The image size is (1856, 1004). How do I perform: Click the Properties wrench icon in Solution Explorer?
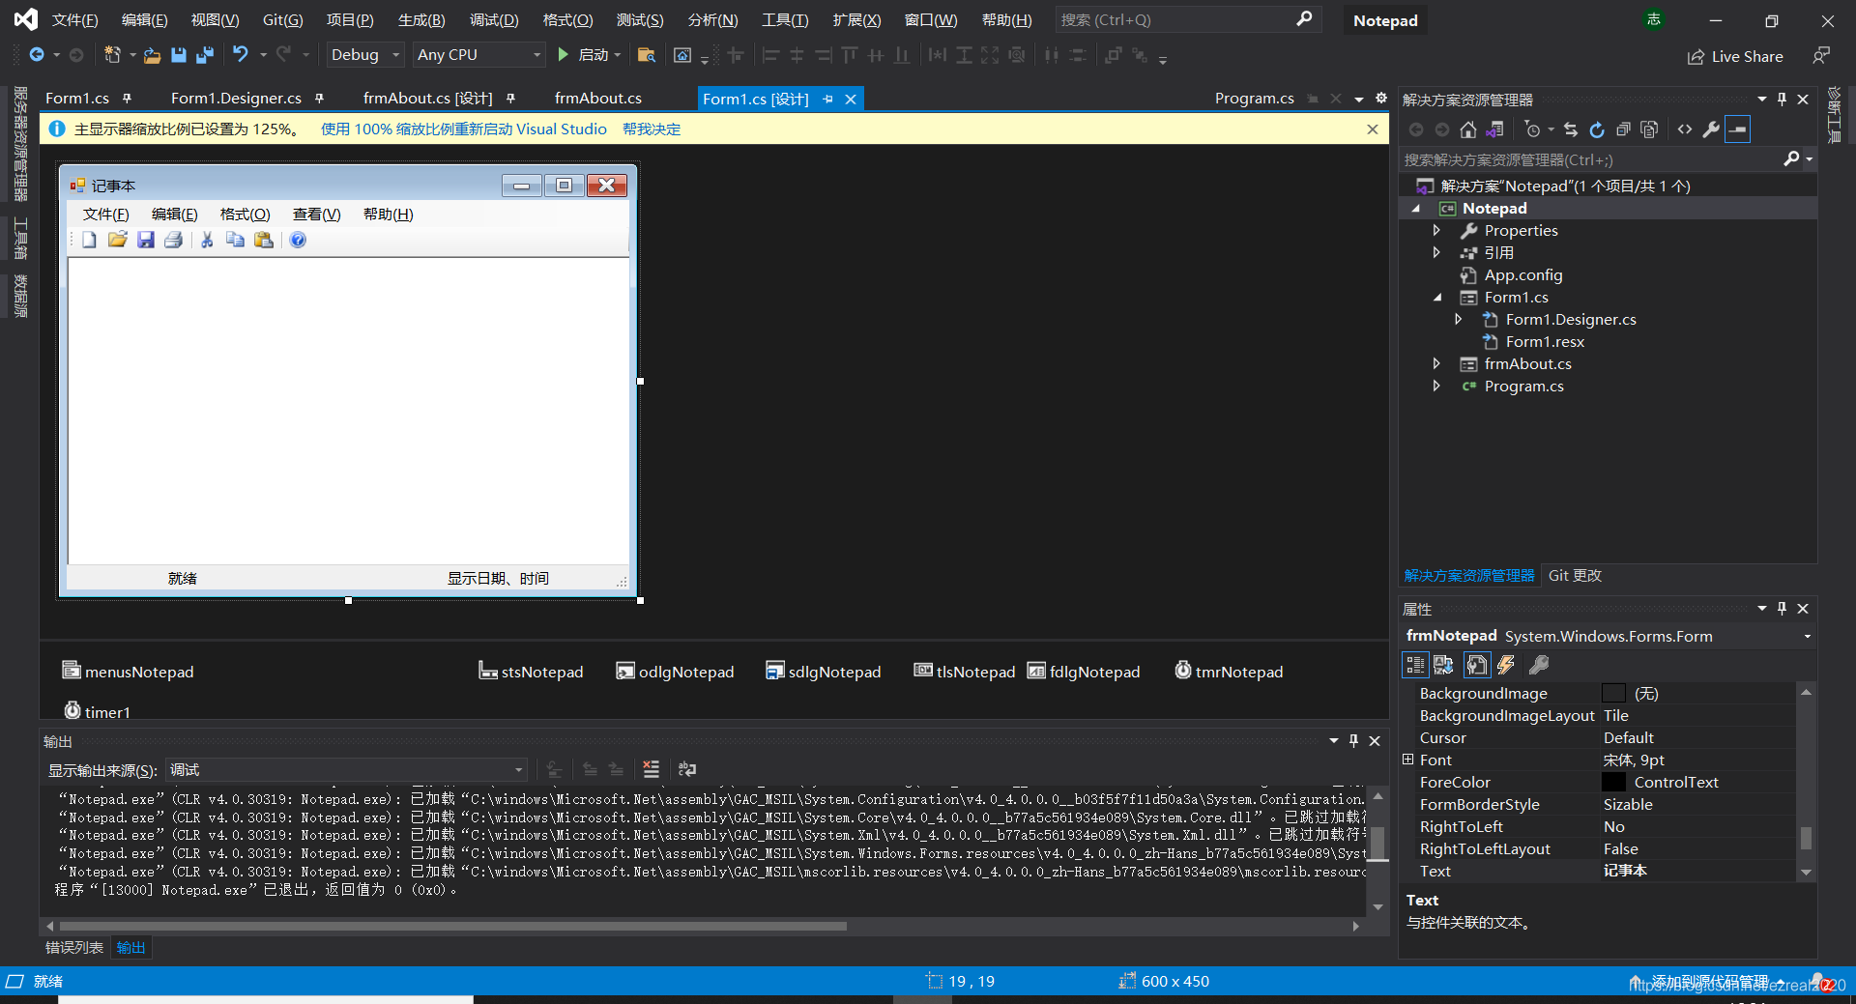(x=1711, y=129)
